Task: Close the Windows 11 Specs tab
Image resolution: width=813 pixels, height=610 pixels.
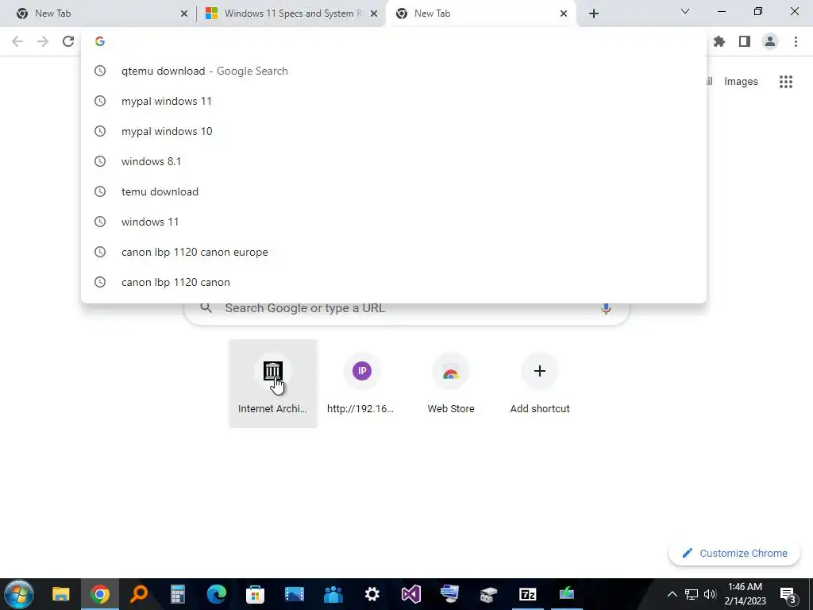Action: click(x=374, y=14)
